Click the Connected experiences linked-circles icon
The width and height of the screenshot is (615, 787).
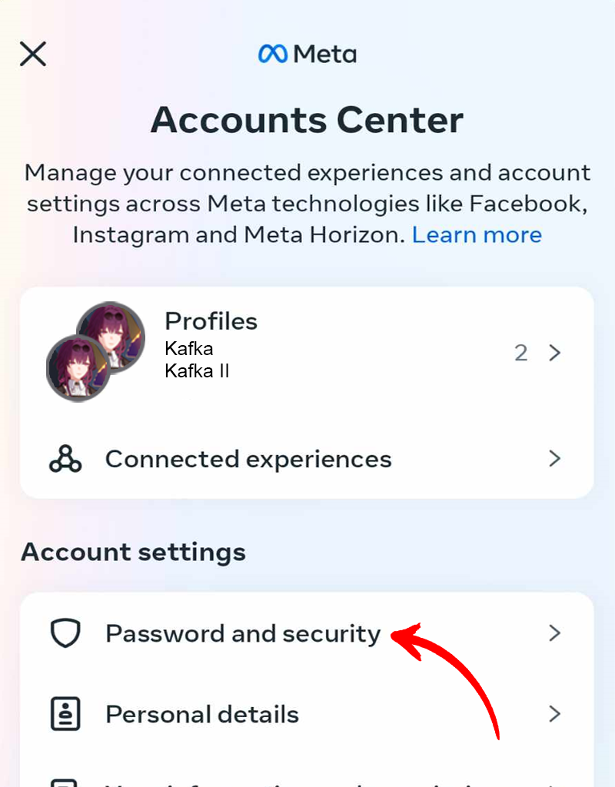tap(65, 459)
